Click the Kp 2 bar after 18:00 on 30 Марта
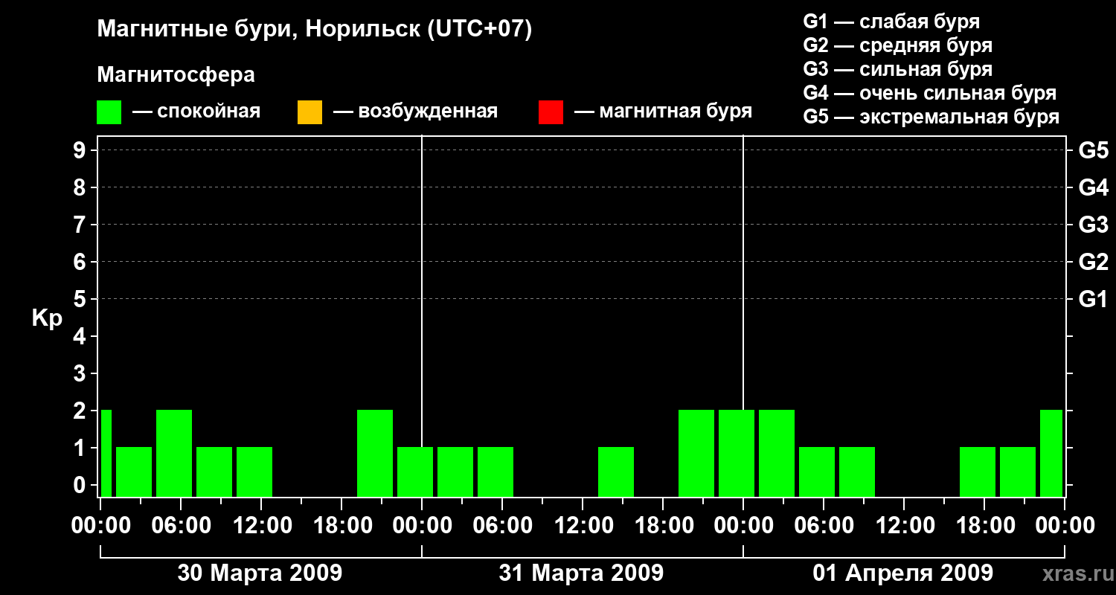 coord(375,453)
